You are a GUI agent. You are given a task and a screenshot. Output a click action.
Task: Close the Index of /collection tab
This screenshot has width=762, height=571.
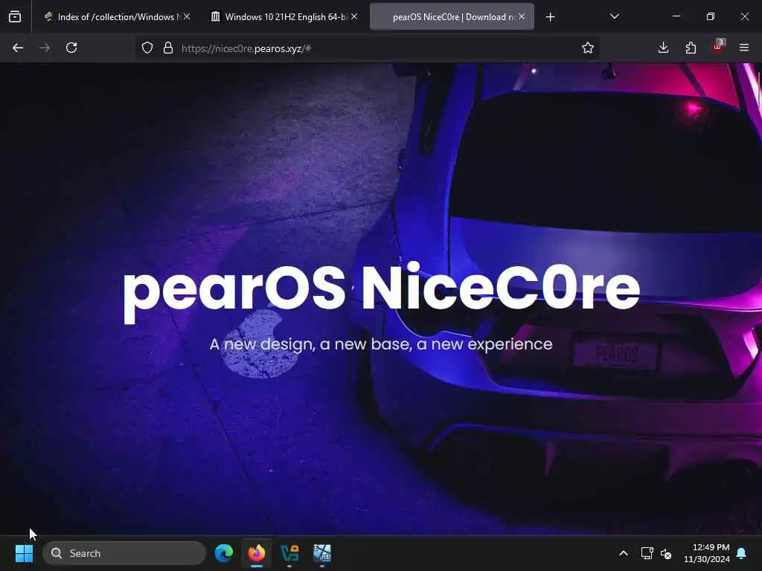coord(187,16)
